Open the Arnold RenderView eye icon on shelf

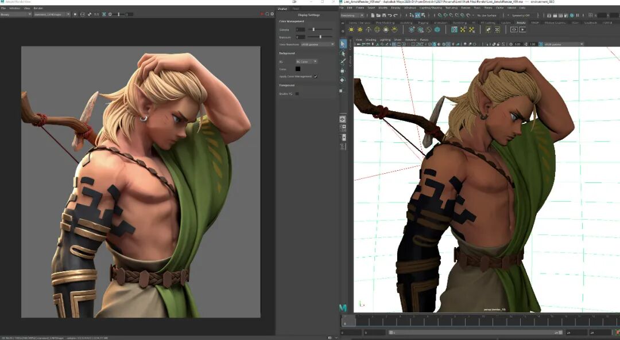coord(514,30)
